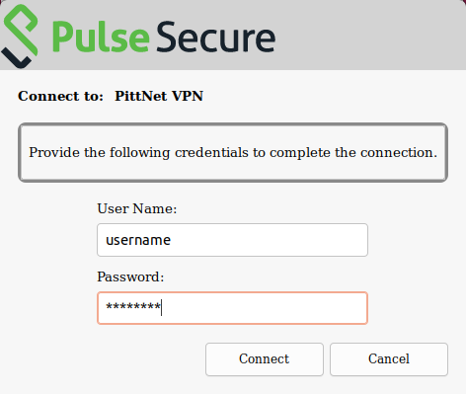
Task: Click the empty area right of the username text
Action: [x=269, y=240]
